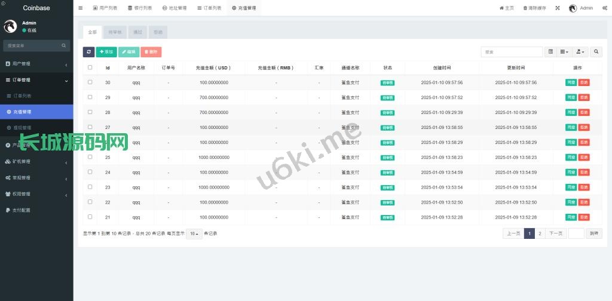Open the columns grid dropdown
Image resolution: width=612 pixels, height=301 pixels.
[564, 52]
